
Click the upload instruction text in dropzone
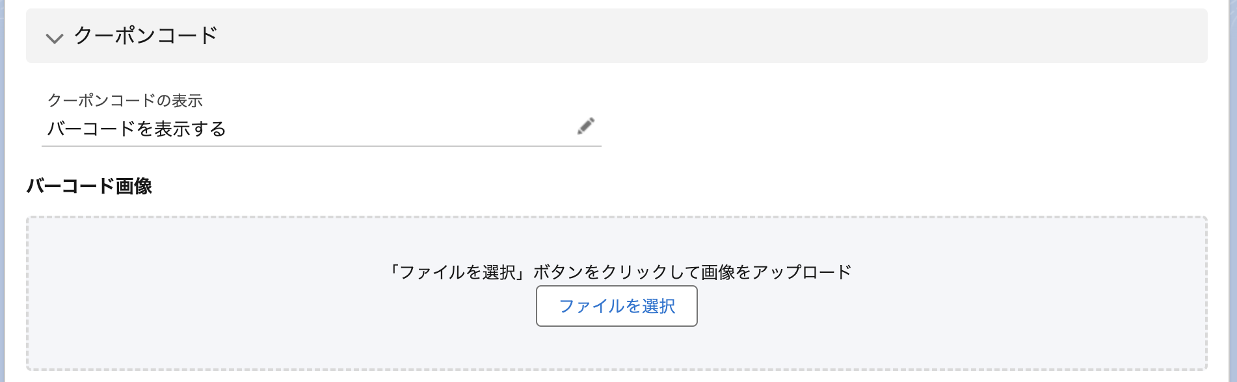617,272
